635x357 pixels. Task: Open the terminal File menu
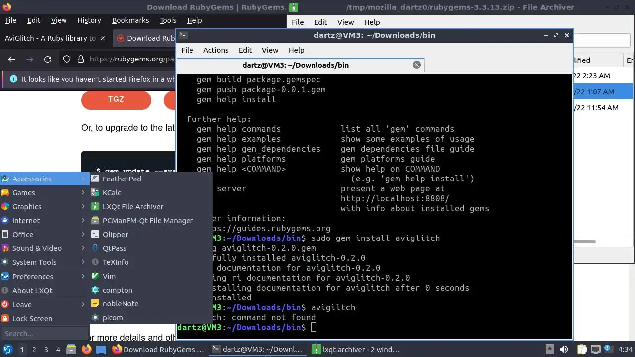point(187,50)
